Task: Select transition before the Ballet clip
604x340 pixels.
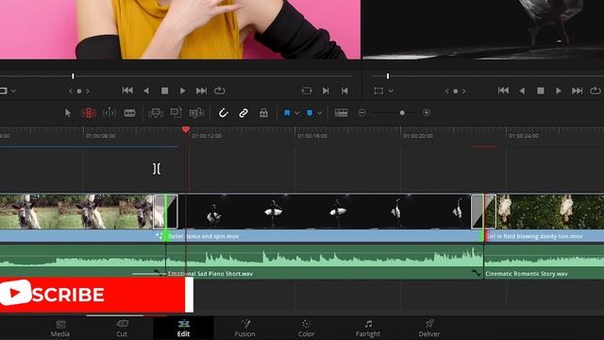Action: (166, 212)
